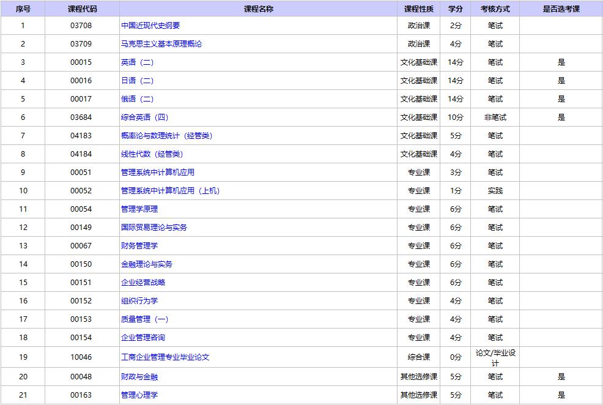Open the 综合英语（四） course link
This screenshot has height=405, width=603.
(x=144, y=117)
